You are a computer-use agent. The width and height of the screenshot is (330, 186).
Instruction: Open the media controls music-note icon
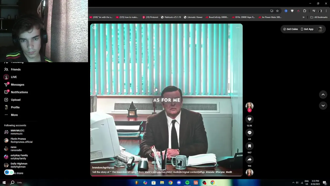pos(314,11)
